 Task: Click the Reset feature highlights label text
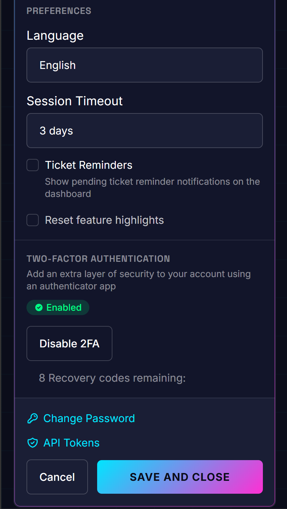point(104,220)
